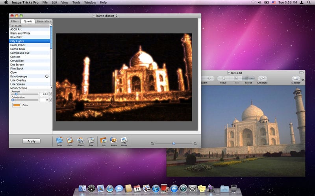Select the Comic Book filter
The image size is (315, 196).
click(30, 49)
